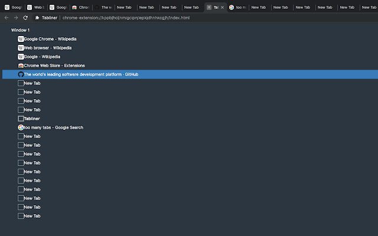Image resolution: width=378 pixels, height=236 pixels.
Task: Select New Tab row directly below Google Search row
Action: (32, 136)
